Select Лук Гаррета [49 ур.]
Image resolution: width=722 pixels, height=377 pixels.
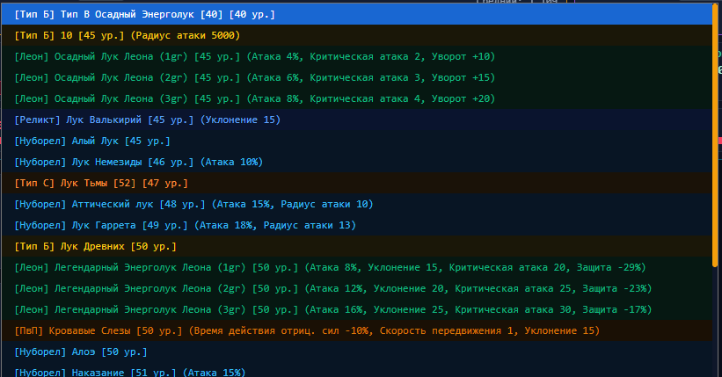click(357, 226)
